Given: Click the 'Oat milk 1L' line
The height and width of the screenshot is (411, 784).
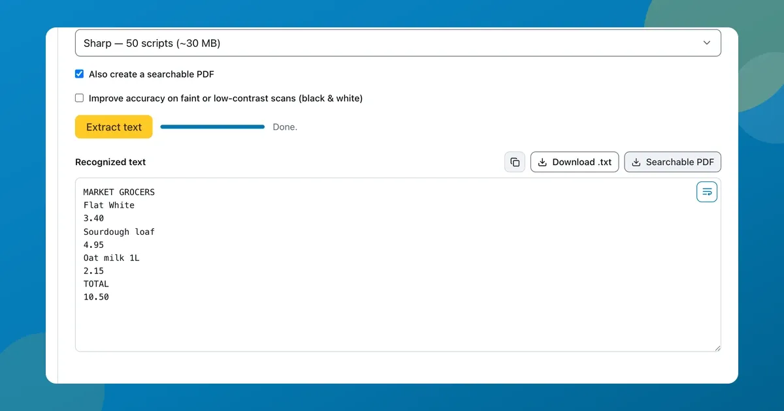Looking at the screenshot, I should click(111, 258).
